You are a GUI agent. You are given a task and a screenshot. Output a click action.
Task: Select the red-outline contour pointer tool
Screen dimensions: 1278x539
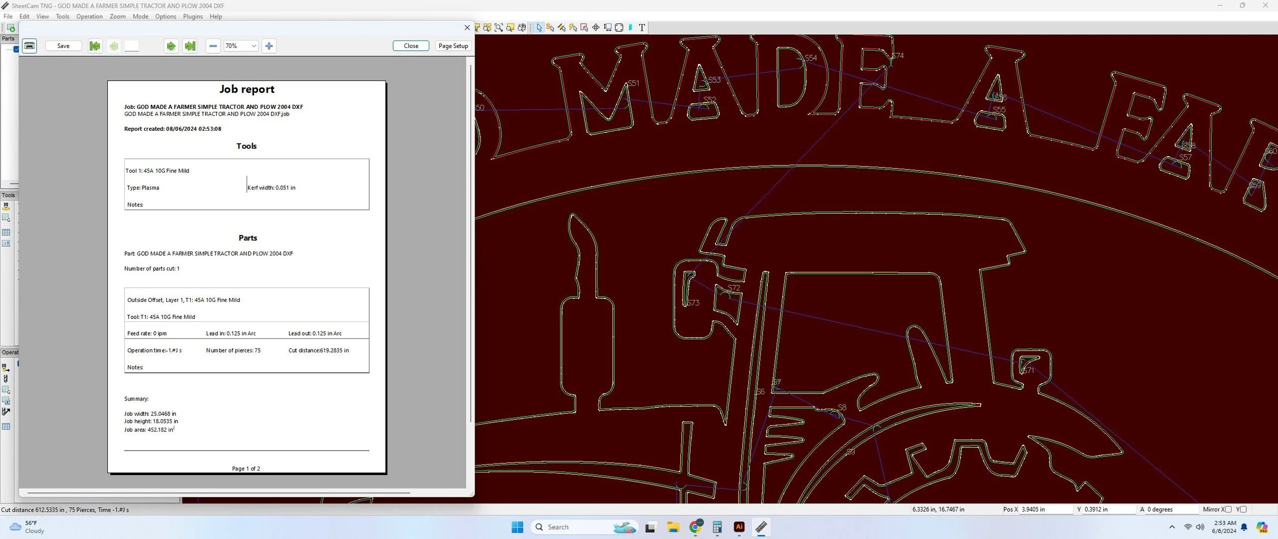[x=584, y=28]
